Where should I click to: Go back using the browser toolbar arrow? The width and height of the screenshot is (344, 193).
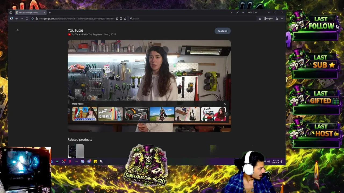(16, 18)
